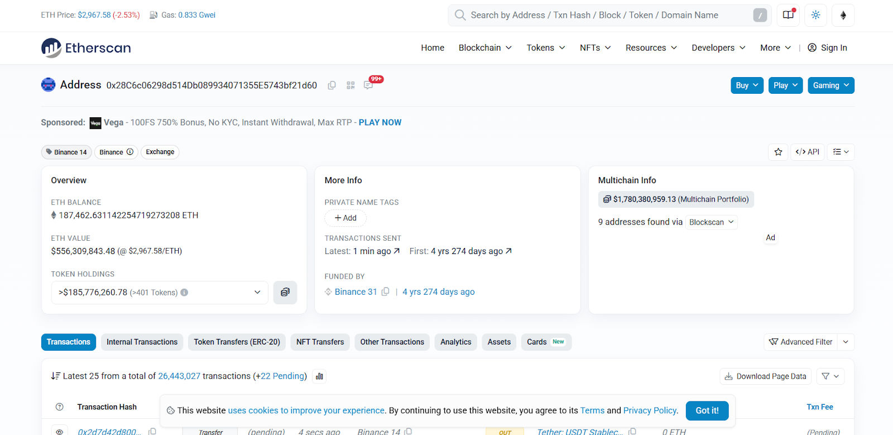
Task: Open the Cards tab
Action: coord(546,342)
